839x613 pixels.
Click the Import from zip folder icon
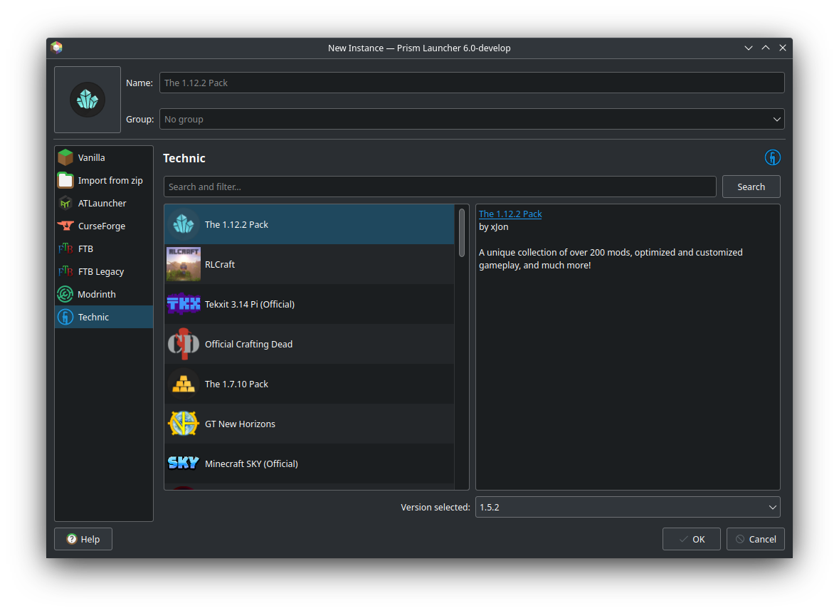65,180
